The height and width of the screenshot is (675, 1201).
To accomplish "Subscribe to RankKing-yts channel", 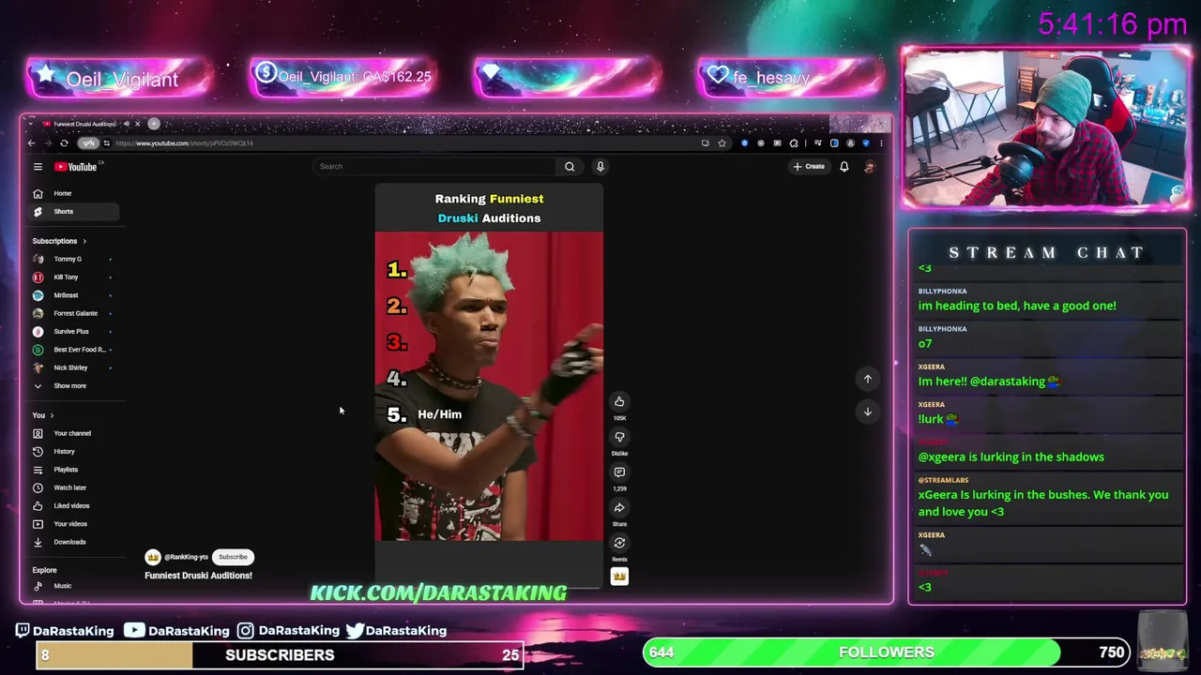I will pos(233,557).
